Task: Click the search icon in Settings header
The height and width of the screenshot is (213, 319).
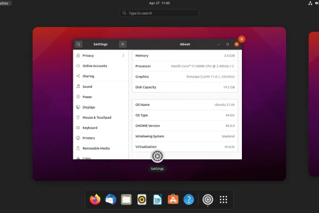Action: click(x=79, y=44)
